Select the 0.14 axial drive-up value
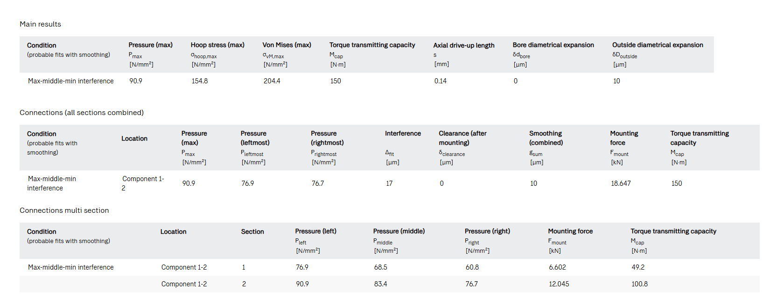The width and height of the screenshot is (784, 298). coord(440,81)
